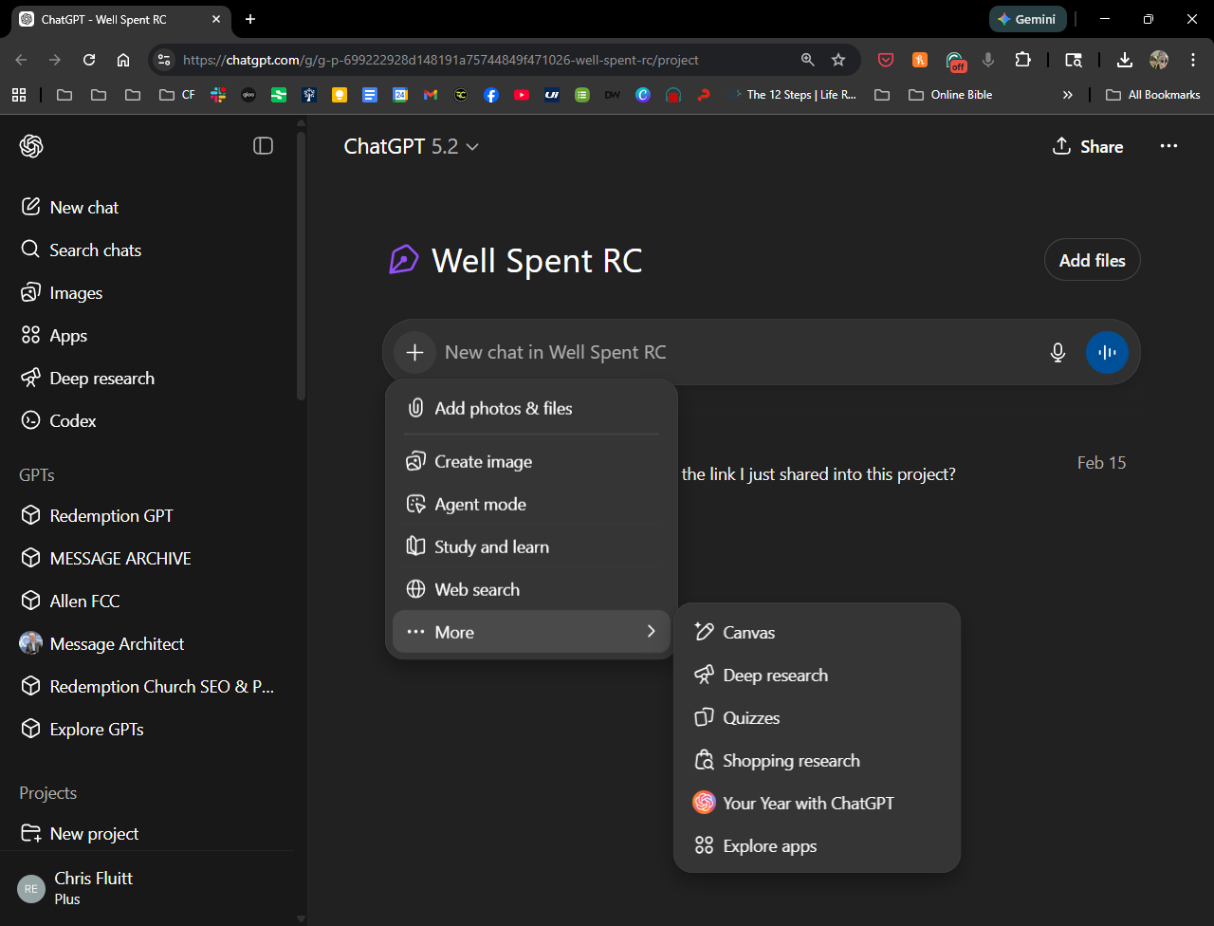
Task: Select Web search option
Action: pyautogui.click(x=477, y=590)
